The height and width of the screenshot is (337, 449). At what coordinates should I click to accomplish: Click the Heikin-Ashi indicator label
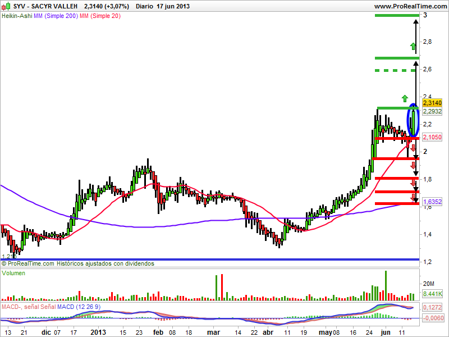[17, 16]
